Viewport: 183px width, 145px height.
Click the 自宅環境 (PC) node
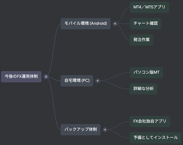[77, 81]
